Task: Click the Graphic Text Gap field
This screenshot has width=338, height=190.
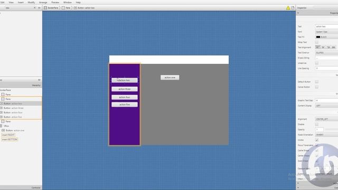Action: 326,101
